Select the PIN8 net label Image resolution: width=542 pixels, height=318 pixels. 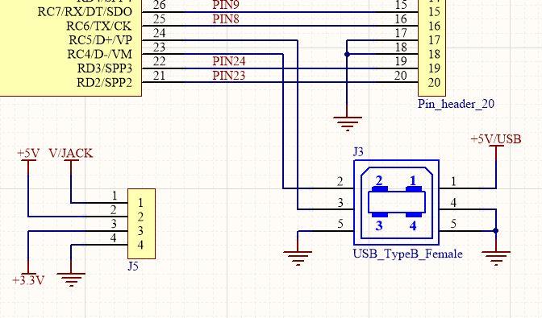click(226, 19)
